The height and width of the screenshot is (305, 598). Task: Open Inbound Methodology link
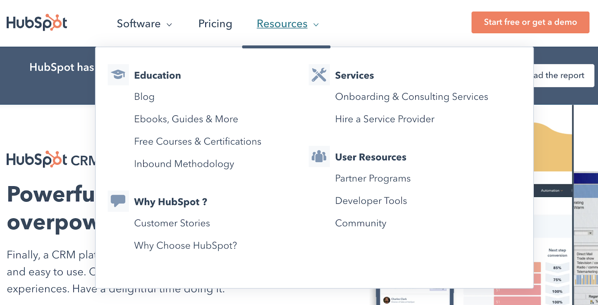pos(184,164)
